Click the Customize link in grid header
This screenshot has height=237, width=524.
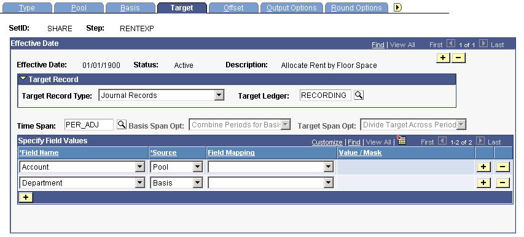pos(327,142)
